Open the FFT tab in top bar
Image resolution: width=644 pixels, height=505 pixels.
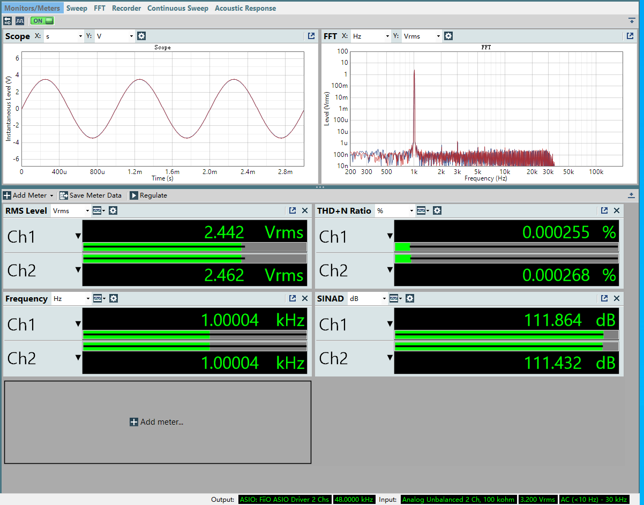tap(100, 8)
